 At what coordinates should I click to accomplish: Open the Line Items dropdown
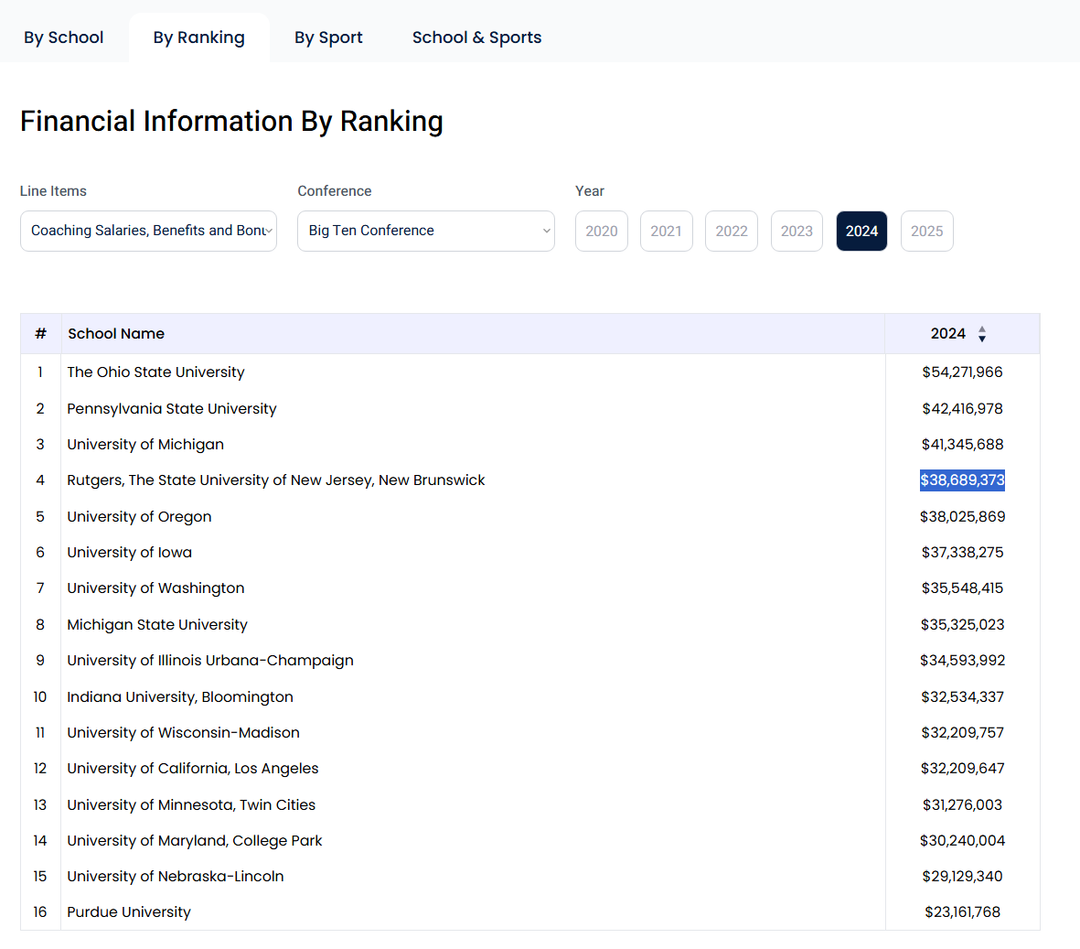pos(149,231)
